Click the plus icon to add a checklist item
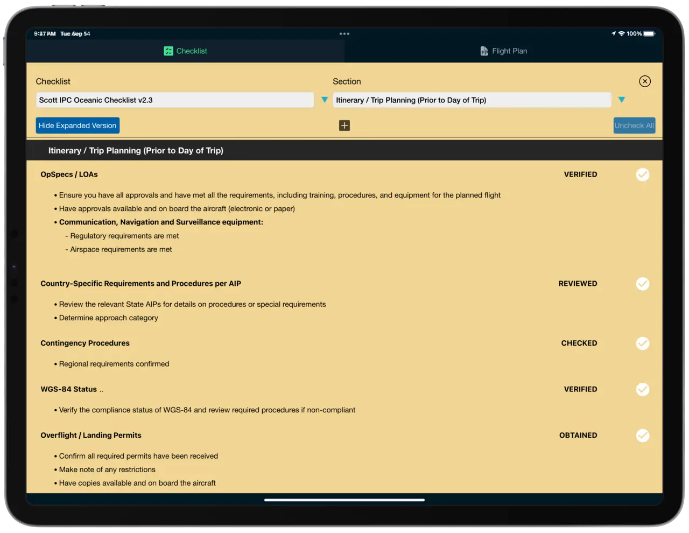 (344, 125)
